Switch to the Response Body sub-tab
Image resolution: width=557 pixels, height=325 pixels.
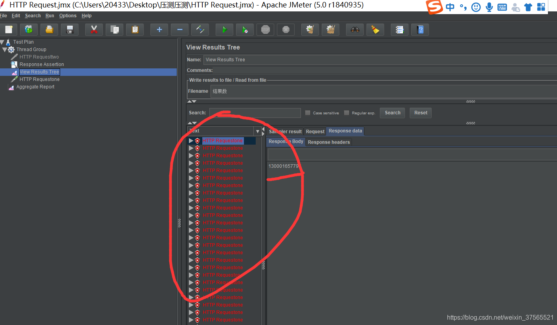click(286, 141)
